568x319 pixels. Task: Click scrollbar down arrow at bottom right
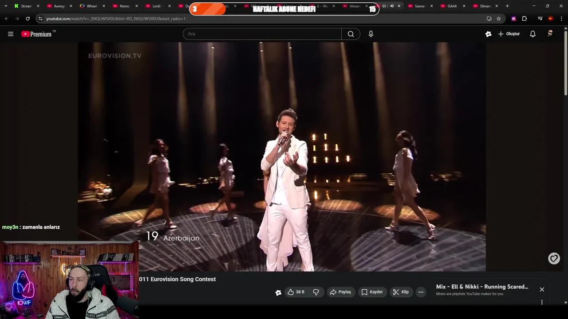pos(565,303)
